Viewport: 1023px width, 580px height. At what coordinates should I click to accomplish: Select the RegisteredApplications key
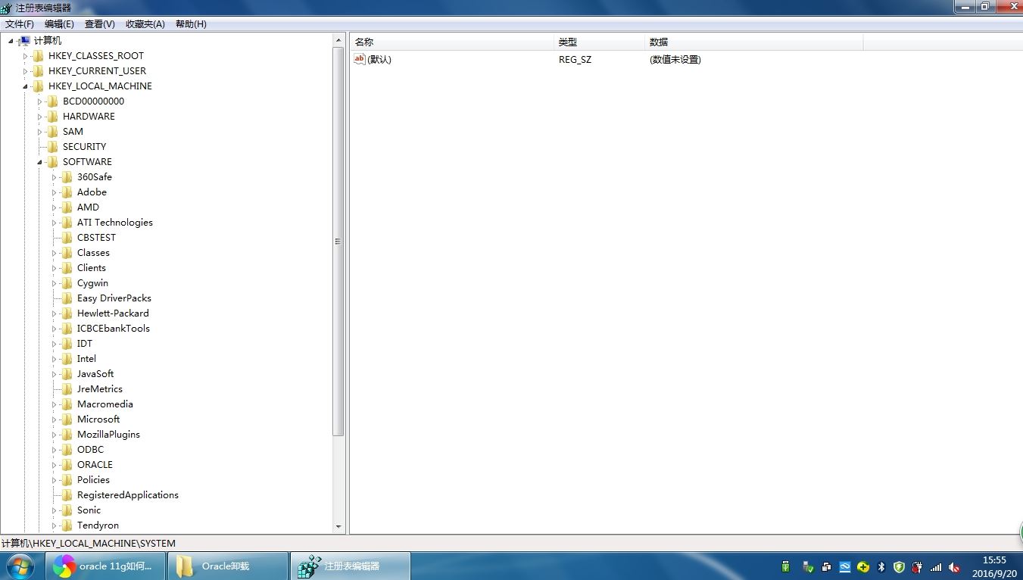(128, 495)
